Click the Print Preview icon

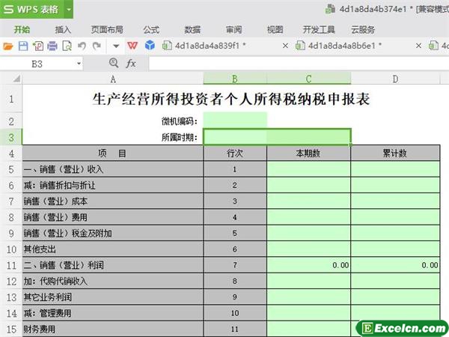67,46
